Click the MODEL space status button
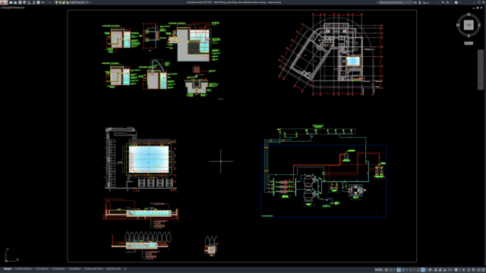The height and width of the screenshot is (273, 486). coord(379,270)
